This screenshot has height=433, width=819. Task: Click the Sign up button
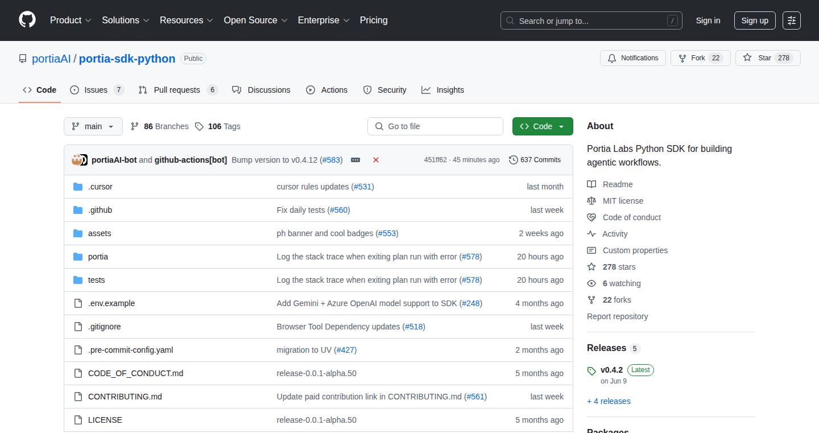tap(755, 20)
